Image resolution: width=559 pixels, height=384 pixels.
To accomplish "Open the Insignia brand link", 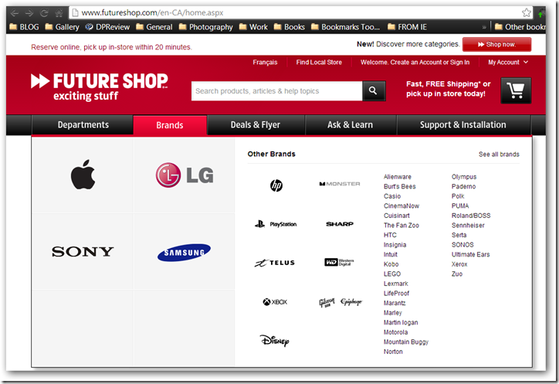I will [x=395, y=245].
